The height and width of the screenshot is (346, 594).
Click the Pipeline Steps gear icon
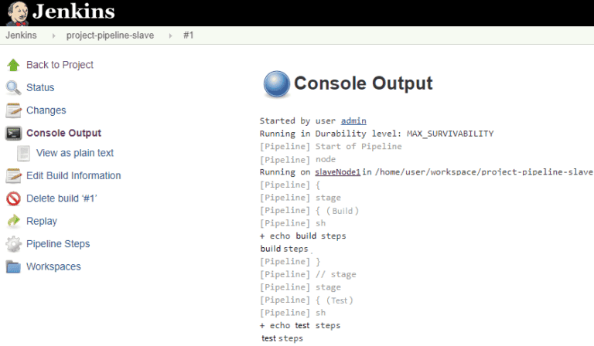point(14,244)
